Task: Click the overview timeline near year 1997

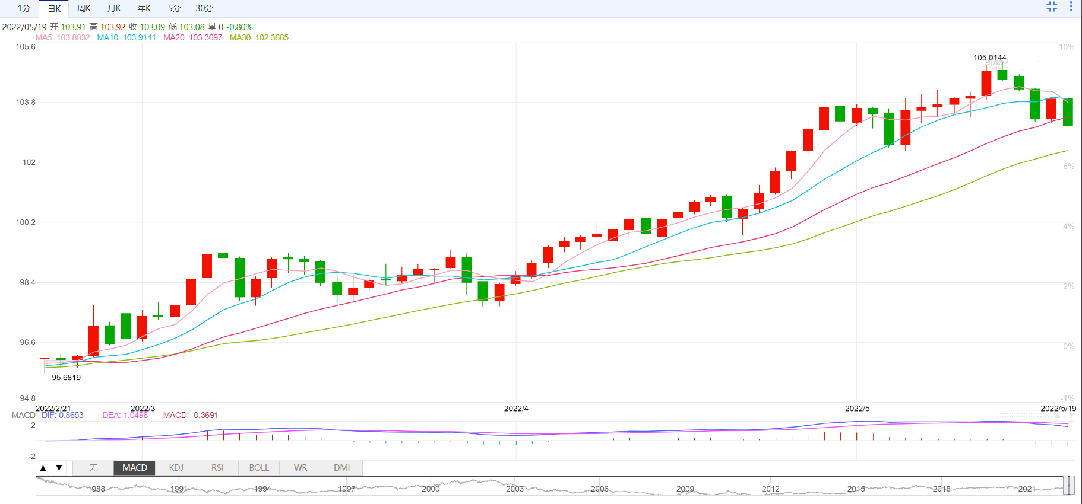Action: 347,489
